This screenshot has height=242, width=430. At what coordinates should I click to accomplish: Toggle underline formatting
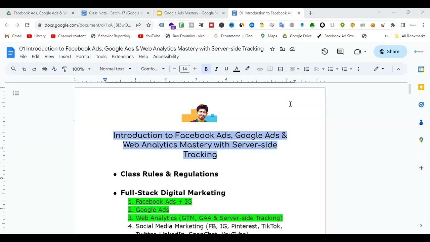[226, 69]
